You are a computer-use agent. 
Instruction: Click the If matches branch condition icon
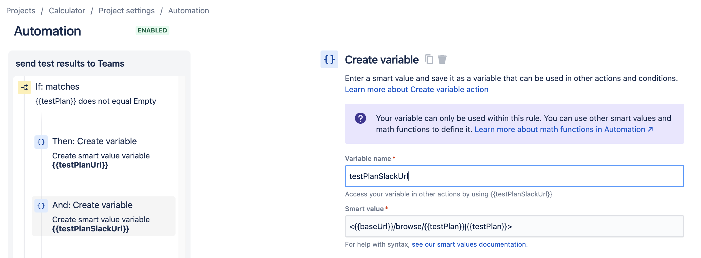coord(24,87)
